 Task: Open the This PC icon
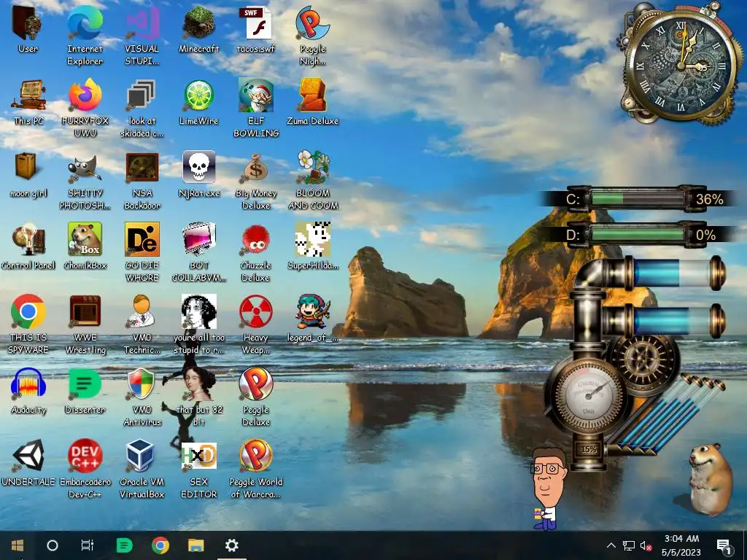coord(28,96)
